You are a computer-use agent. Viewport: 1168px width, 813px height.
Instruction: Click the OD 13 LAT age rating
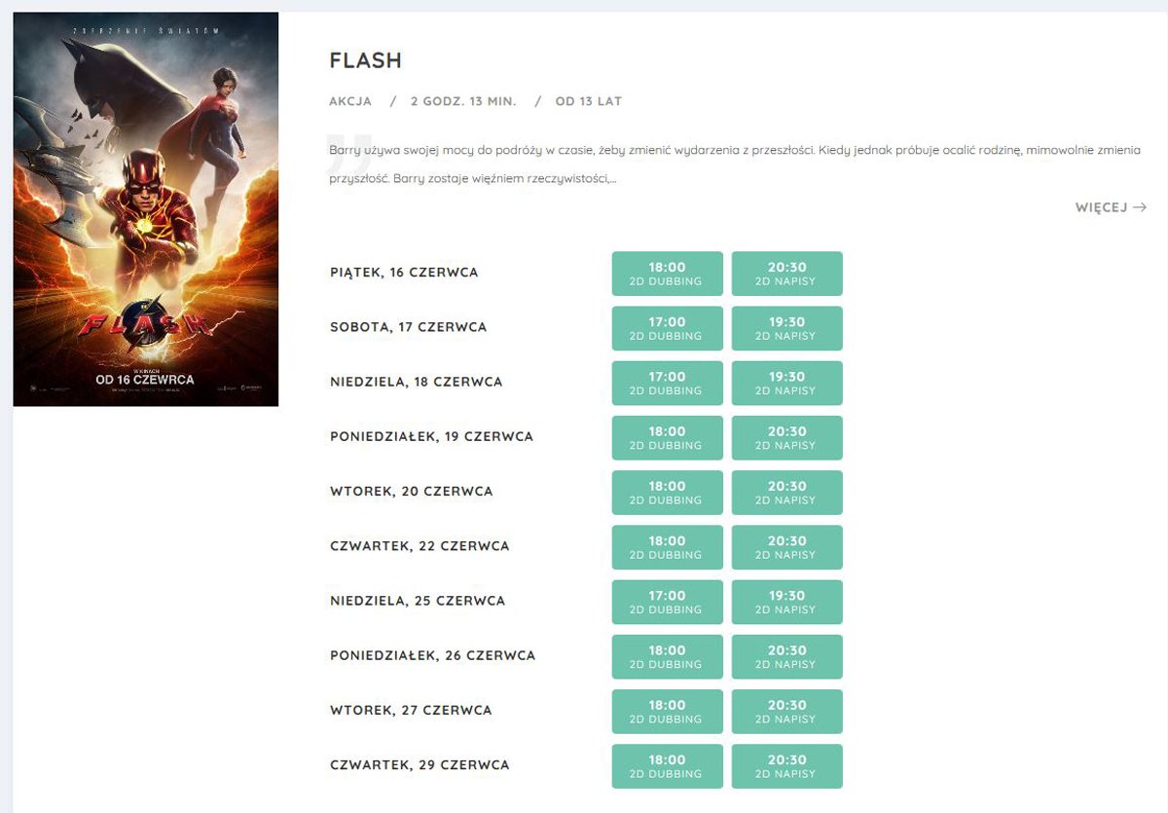(589, 101)
